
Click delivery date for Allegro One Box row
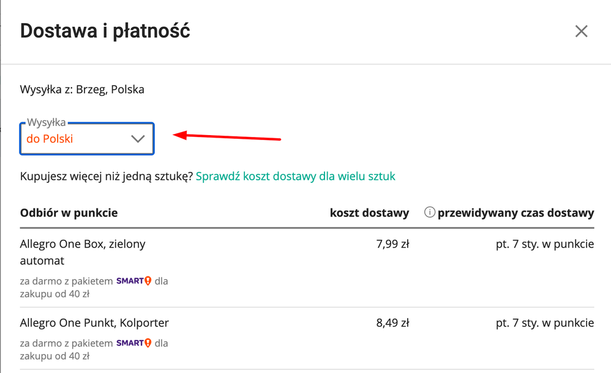tap(545, 244)
